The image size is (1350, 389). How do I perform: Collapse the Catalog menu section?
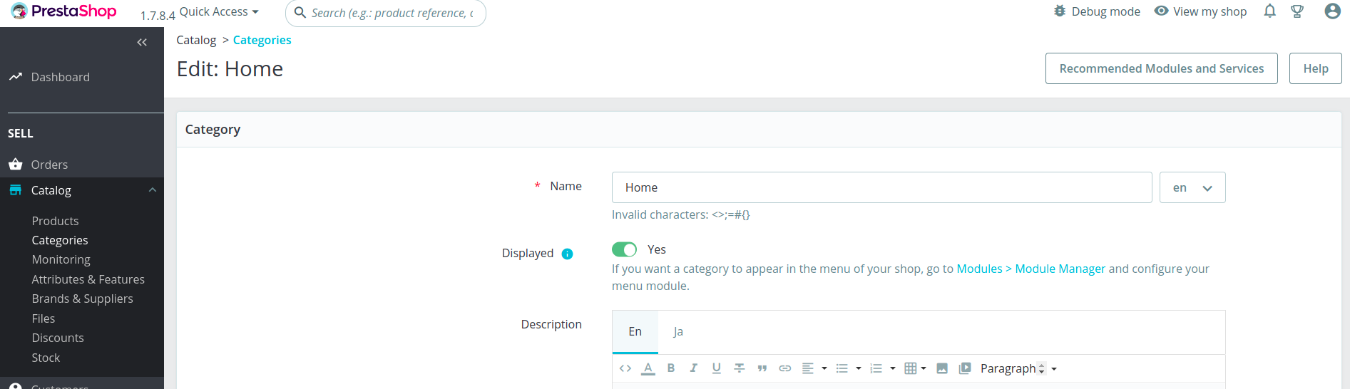coord(152,190)
